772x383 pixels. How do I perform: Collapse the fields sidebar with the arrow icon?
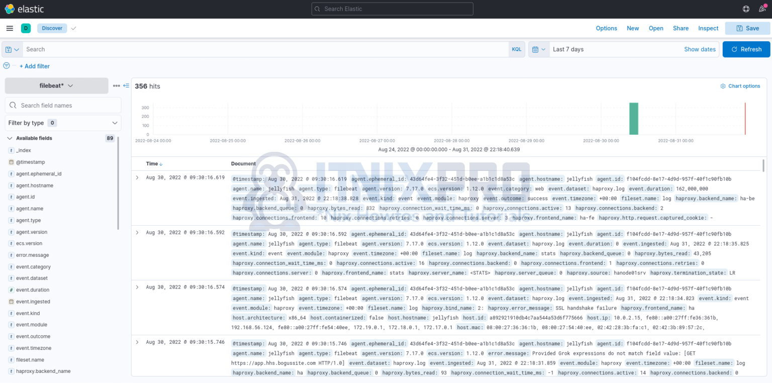point(126,85)
